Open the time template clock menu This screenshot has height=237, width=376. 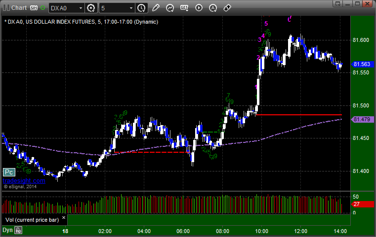(141, 8)
